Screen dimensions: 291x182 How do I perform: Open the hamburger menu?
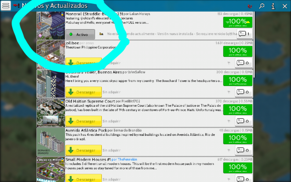[5, 5]
